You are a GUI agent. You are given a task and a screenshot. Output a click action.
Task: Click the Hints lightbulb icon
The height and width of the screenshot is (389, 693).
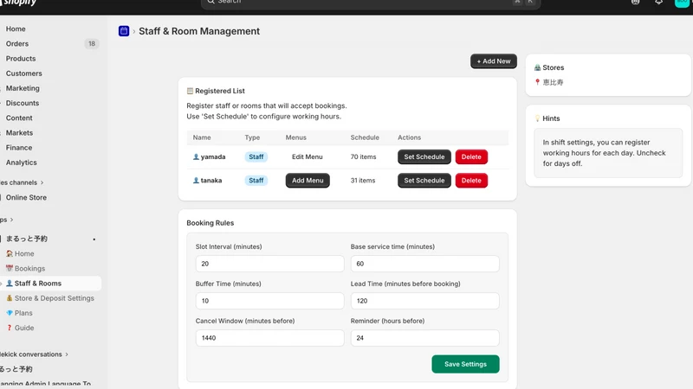[x=537, y=118]
